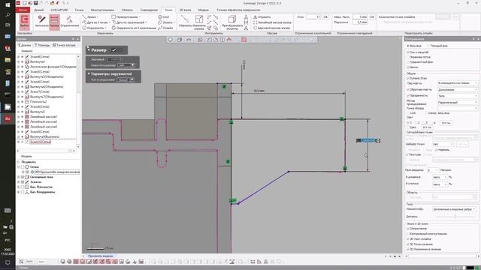
Task: Select the Слот slot tool
Action: [x=164, y=17]
